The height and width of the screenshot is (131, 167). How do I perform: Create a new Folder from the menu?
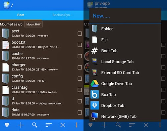125,29
